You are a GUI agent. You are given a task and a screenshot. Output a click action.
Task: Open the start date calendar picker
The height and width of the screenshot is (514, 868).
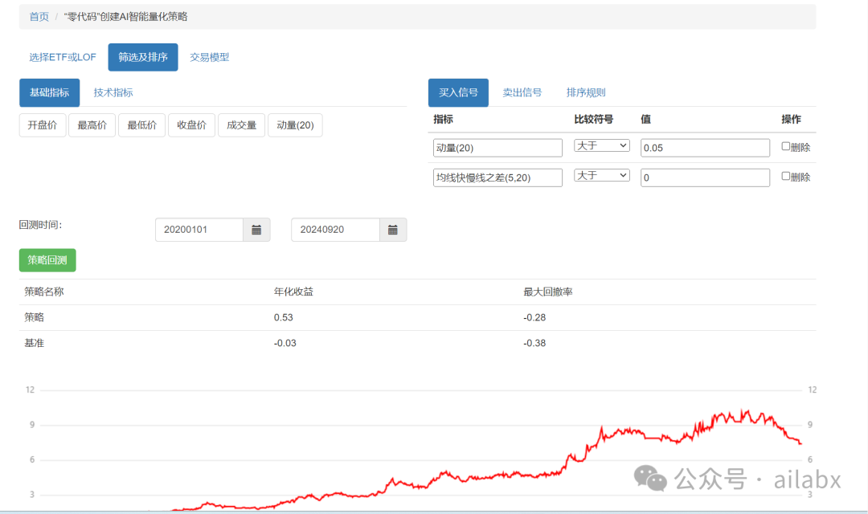click(256, 230)
